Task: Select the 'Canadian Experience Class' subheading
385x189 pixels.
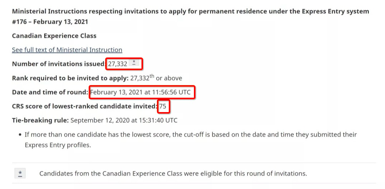Action: pyautogui.click(x=54, y=36)
